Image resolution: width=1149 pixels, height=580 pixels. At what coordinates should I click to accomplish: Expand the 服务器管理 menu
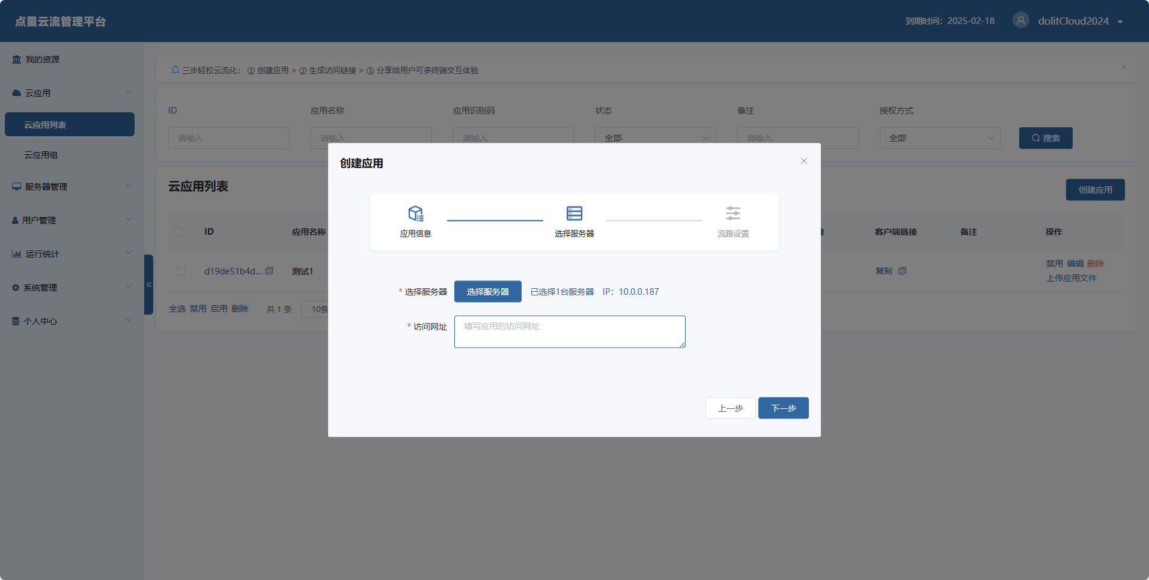pyautogui.click(x=71, y=187)
